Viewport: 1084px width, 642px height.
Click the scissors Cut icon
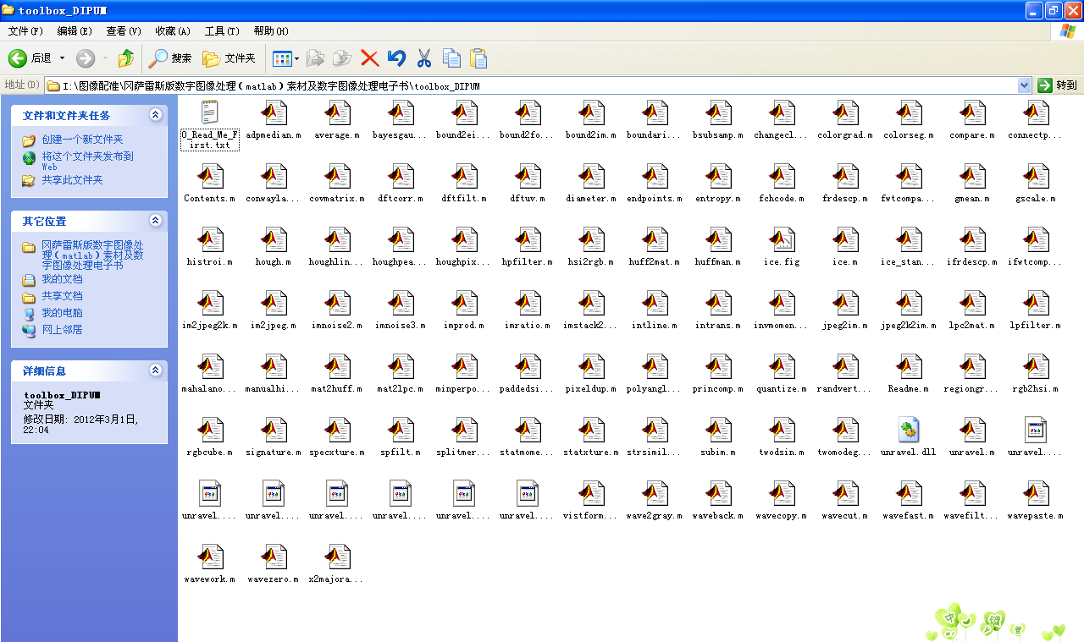(424, 58)
